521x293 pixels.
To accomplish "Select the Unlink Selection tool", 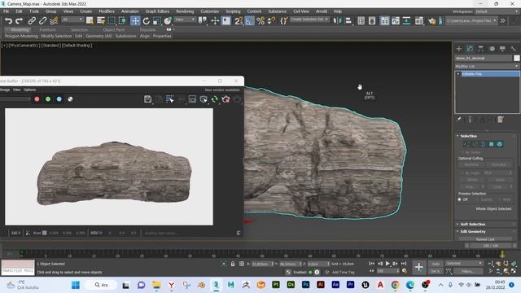I will click(x=42, y=21).
